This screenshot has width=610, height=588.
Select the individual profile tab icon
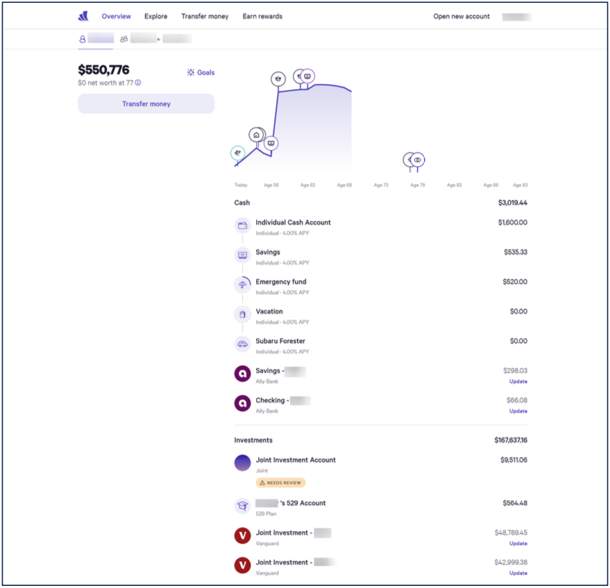(83, 39)
